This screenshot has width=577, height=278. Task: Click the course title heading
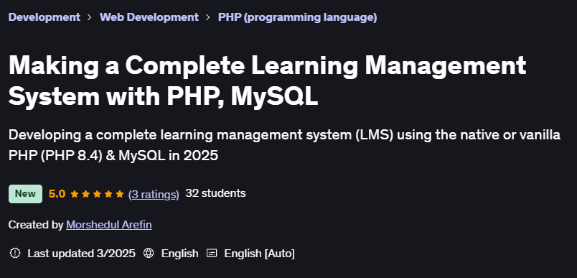point(267,80)
